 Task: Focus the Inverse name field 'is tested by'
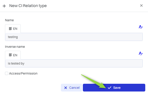(74, 63)
